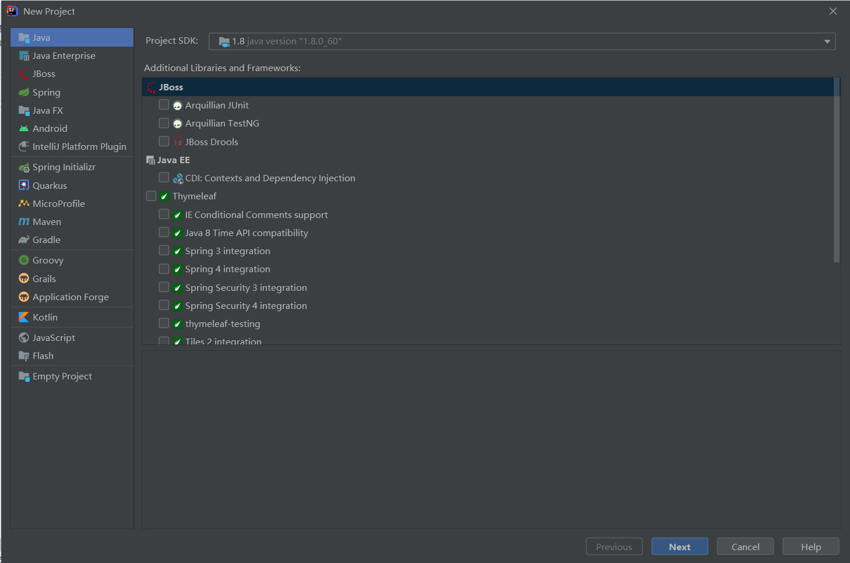The width and height of the screenshot is (850, 563).
Task: Select the Quarkus project icon
Action: point(24,185)
